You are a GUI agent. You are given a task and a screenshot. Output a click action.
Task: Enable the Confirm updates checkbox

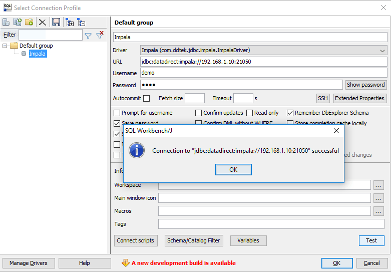tap(198, 113)
